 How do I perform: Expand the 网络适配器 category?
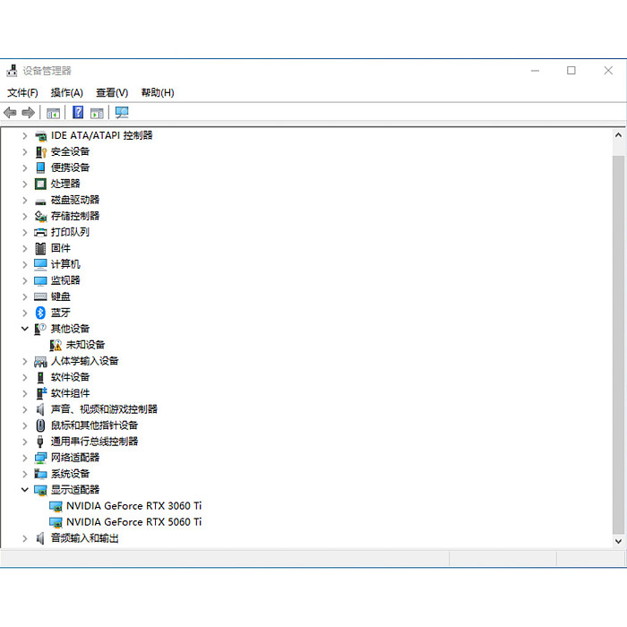(x=25, y=458)
